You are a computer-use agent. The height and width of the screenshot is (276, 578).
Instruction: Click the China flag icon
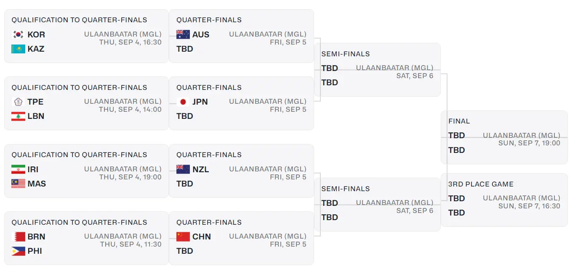pyautogui.click(x=183, y=237)
